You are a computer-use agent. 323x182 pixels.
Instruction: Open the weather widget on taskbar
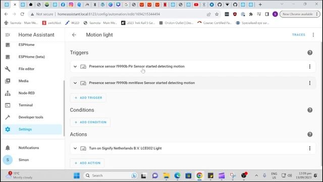(19, 175)
